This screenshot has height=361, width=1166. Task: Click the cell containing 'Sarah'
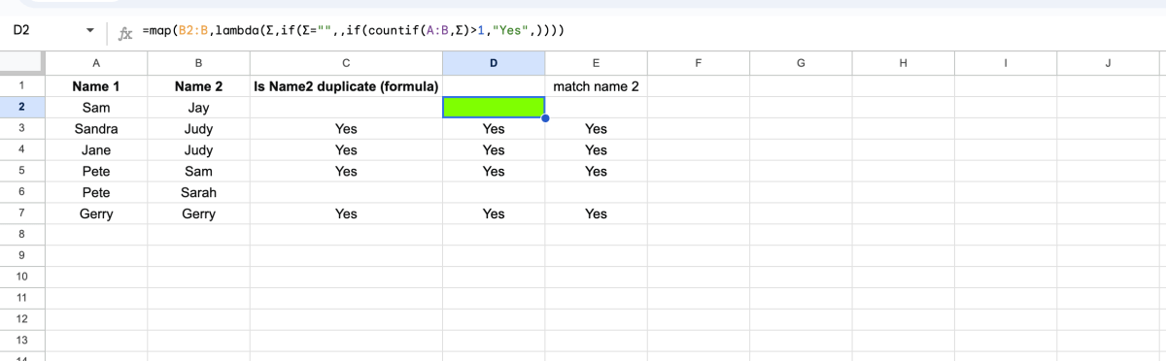(x=198, y=192)
